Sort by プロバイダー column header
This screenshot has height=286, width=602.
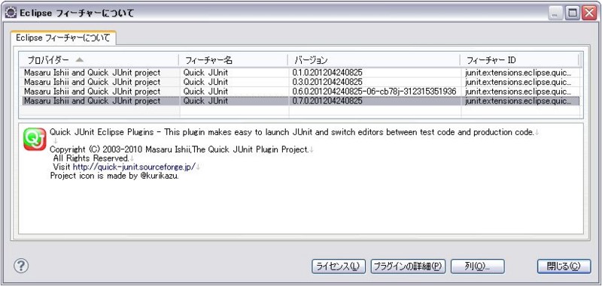99,60
